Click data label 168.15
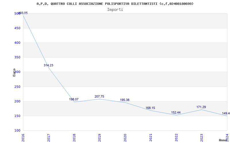This screenshot has height=143, width=230. coord(150,108)
